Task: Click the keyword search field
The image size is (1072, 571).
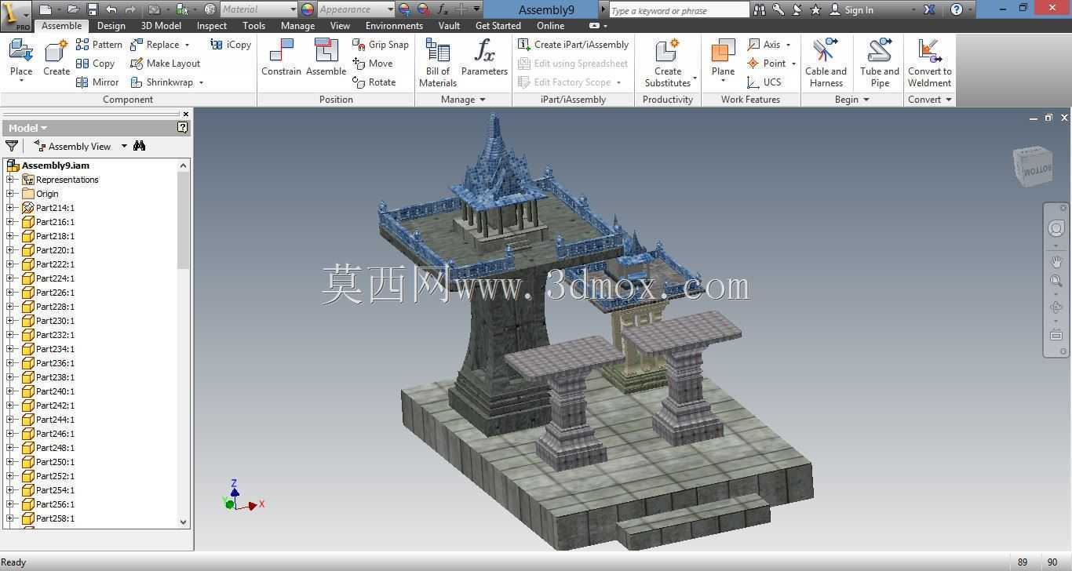Action: pyautogui.click(x=679, y=10)
